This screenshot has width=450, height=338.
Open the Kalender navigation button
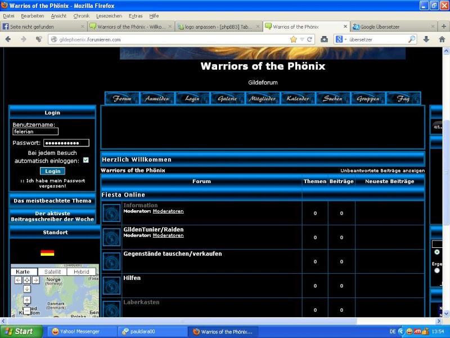298,98
